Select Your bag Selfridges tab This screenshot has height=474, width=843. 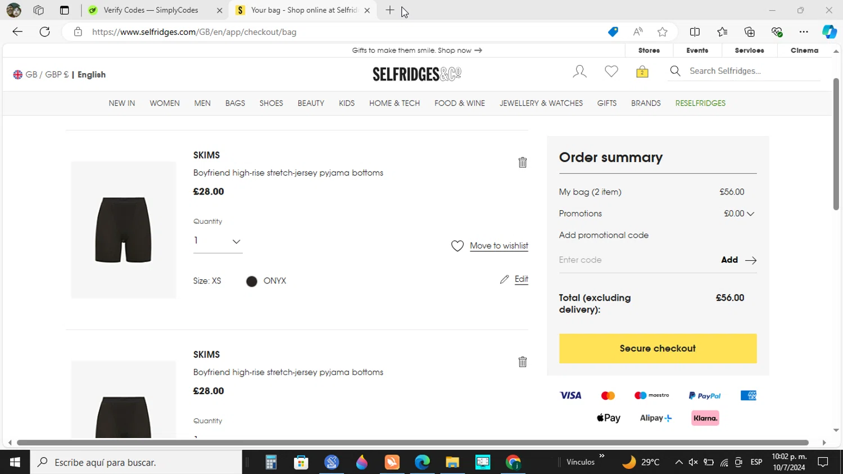(x=303, y=10)
